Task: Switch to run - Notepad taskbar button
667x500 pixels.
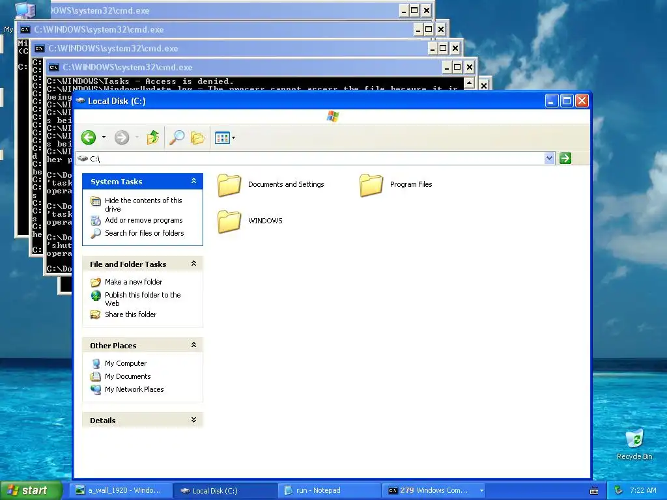Action: pos(330,491)
